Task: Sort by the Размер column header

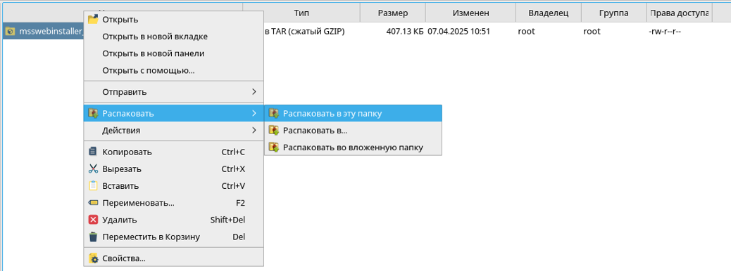Action: 393,13
